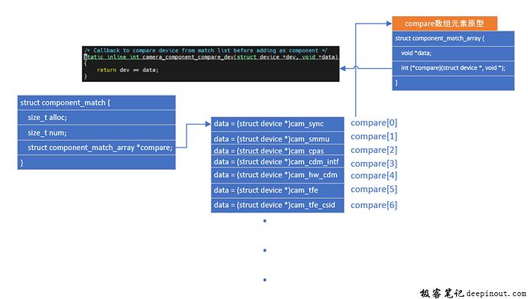The width and height of the screenshot is (528, 299).
Task: Click the black code snippet image
Action: click(x=210, y=63)
